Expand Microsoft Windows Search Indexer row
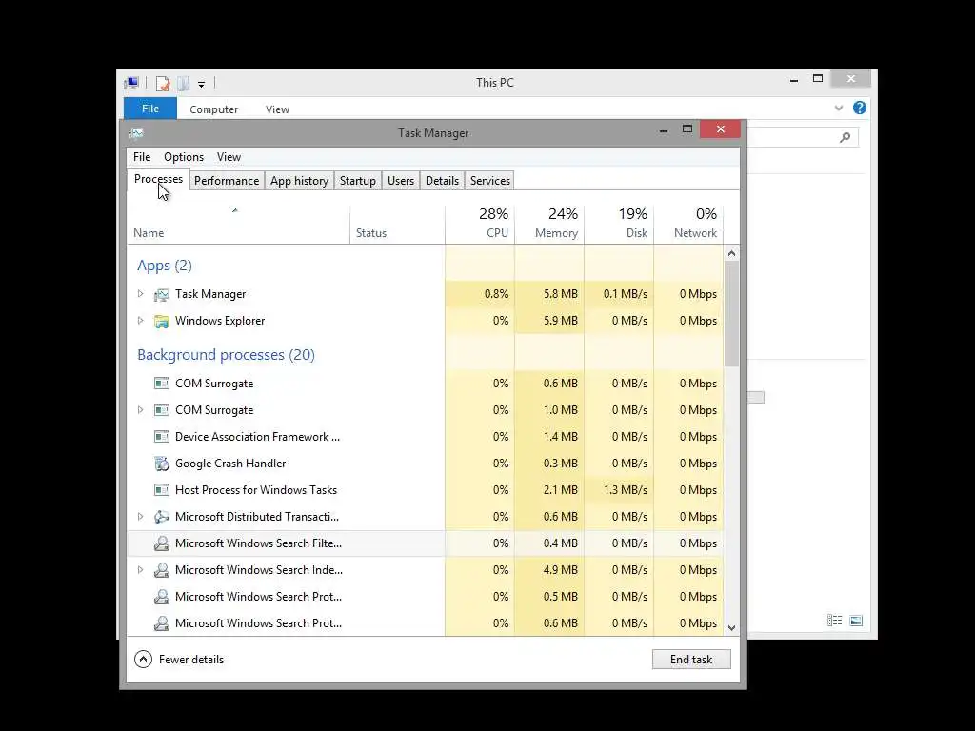The width and height of the screenshot is (975, 731). click(141, 570)
